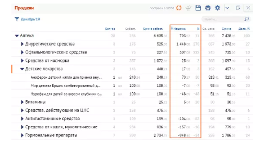This screenshot has height=143, width=277.
Task: Click Гормональные препараты row label
Action: pyautogui.click(x=51, y=135)
